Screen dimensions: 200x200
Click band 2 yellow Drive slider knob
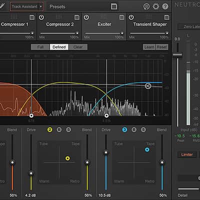coord(31,173)
